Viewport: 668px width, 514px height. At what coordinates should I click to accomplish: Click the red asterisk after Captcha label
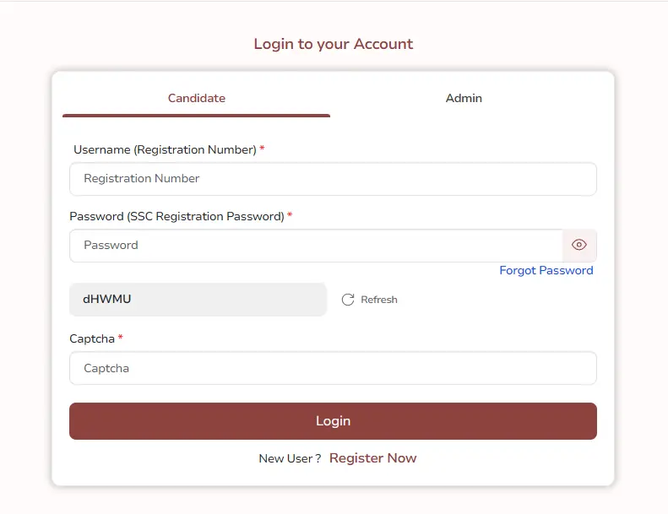pos(121,338)
